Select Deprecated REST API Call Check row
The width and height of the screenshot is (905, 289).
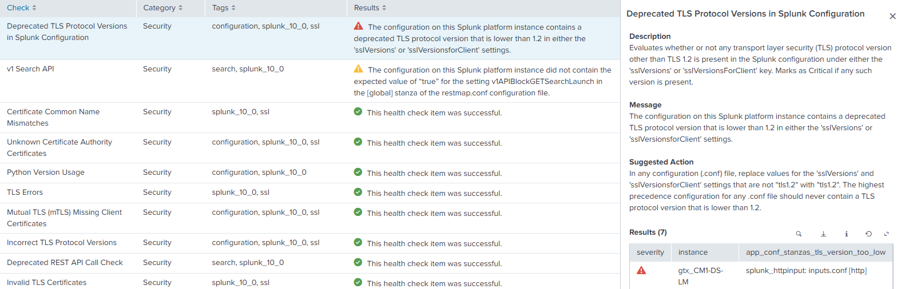pos(65,263)
